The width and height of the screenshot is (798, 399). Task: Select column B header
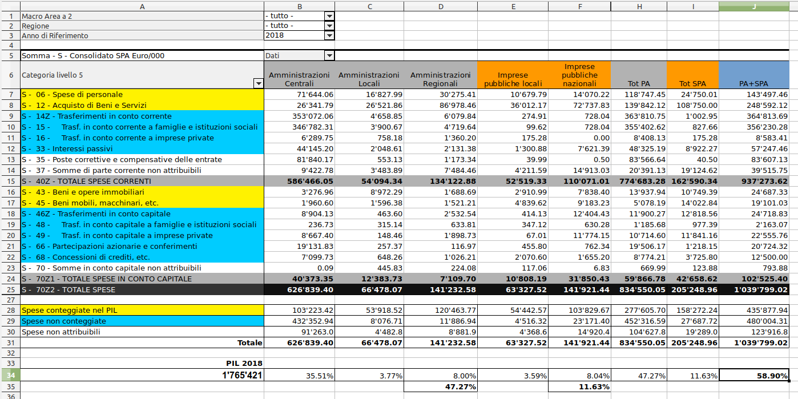coord(300,6)
